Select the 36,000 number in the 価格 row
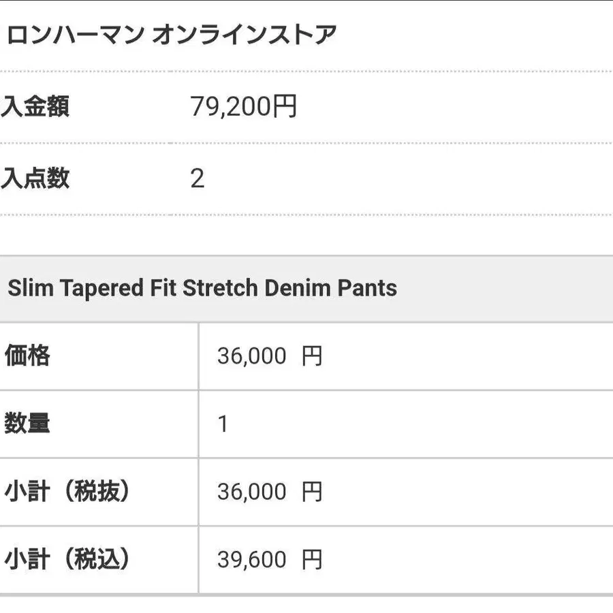Viewport: 613px width, 613px height. pyautogui.click(x=252, y=356)
